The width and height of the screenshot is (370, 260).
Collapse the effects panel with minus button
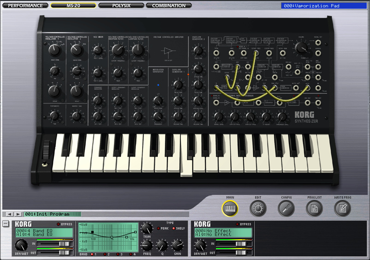(x=6, y=224)
